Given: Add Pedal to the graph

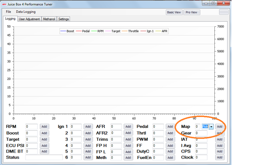Looking at the screenshot, I should tap(170, 127).
